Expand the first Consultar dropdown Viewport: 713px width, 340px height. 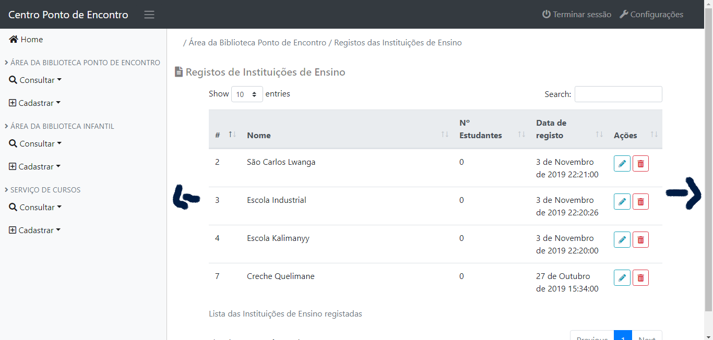(x=35, y=80)
